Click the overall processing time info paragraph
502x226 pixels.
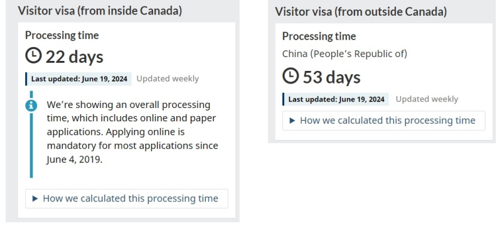point(132,132)
